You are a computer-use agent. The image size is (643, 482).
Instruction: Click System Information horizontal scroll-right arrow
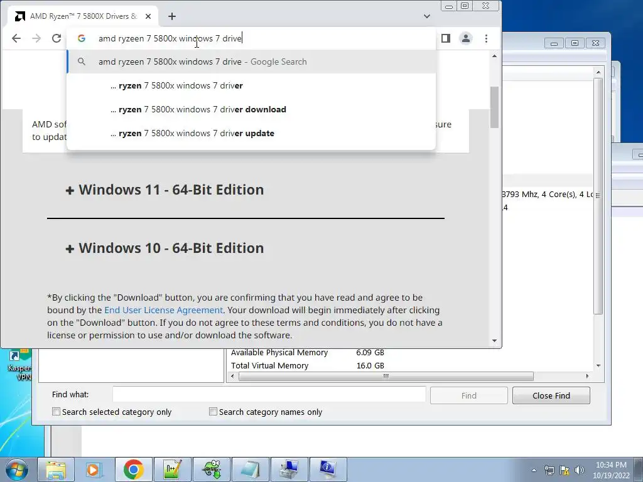pos(587,377)
